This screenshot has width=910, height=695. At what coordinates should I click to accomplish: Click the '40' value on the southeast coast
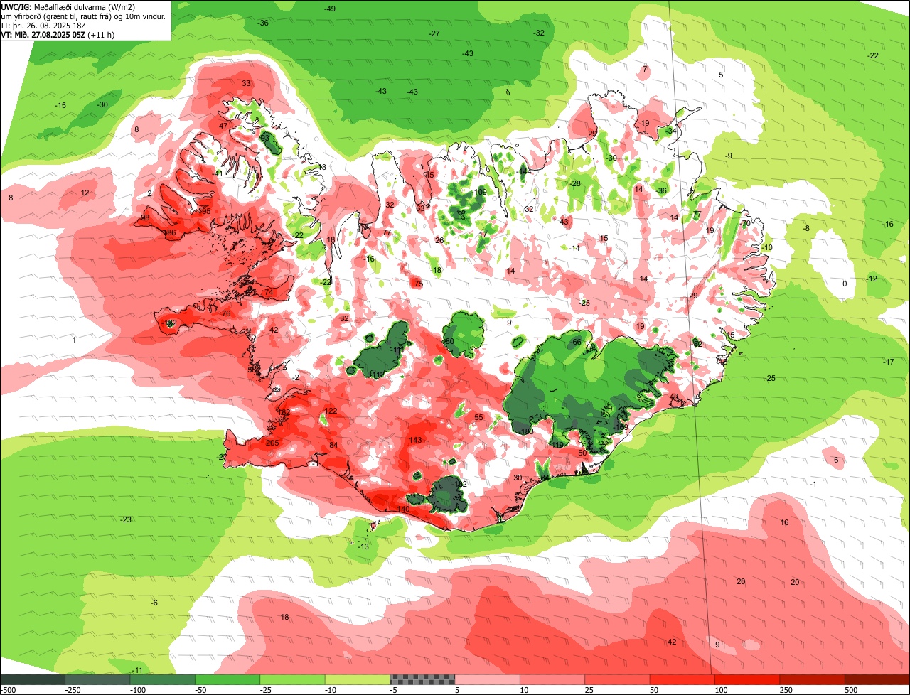click(674, 397)
